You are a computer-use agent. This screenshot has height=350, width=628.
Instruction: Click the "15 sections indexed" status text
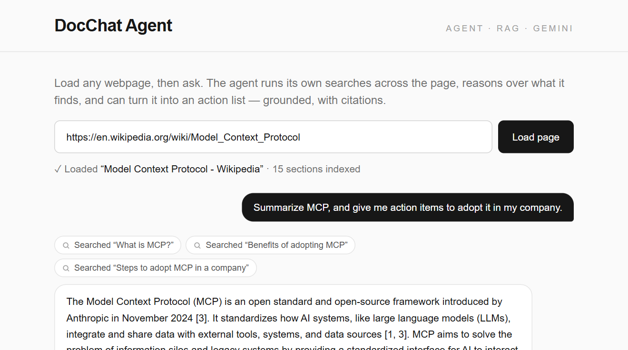click(316, 169)
